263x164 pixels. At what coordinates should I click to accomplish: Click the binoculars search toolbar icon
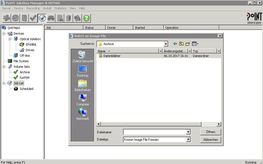click(x=51, y=18)
